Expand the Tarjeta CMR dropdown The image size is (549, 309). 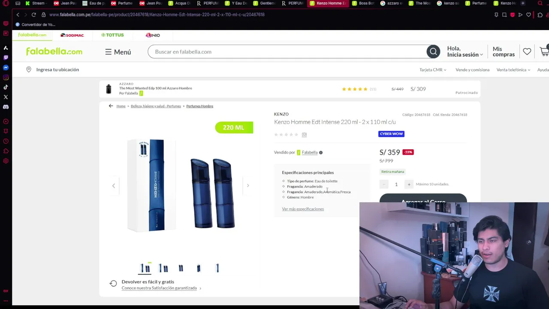[x=433, y=70]
